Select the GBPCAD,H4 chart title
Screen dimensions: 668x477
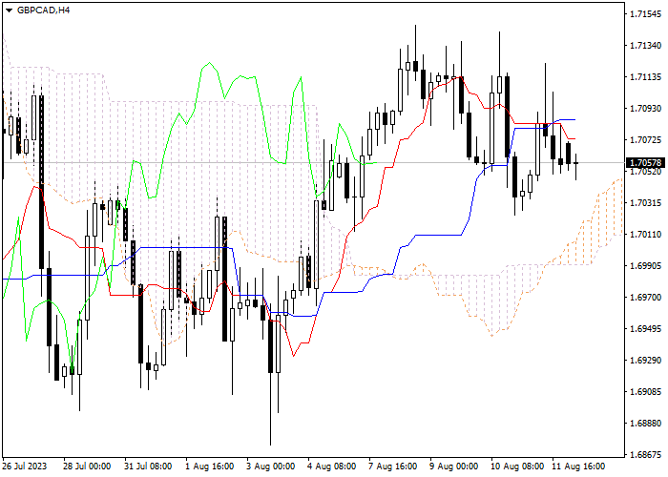43,10
